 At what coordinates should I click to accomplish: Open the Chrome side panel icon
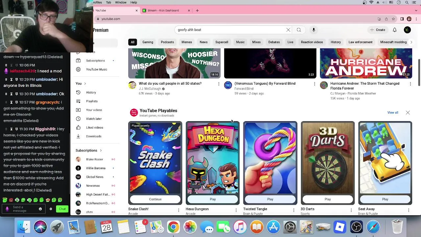pyautogui.click(x=402, y=19)
